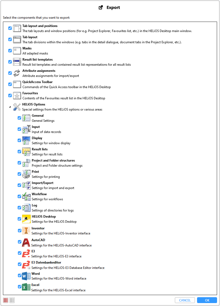
Task: Select 'Settings for the HELiOS-Inventor interface' text
Action: tap(61, 233)
